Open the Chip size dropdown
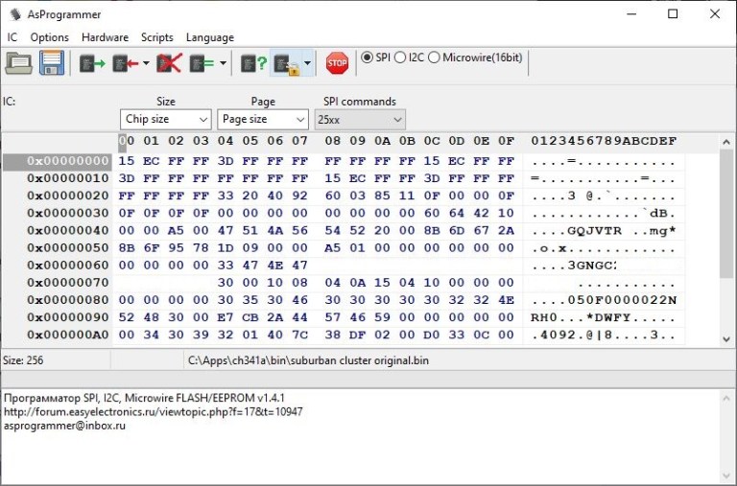Screen dimensions: 737x486 click(165, 119)
